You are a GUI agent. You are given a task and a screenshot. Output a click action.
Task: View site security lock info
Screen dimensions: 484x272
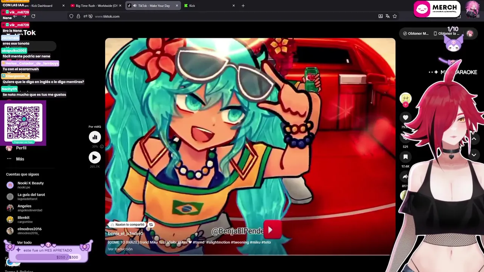pos(78,16)
